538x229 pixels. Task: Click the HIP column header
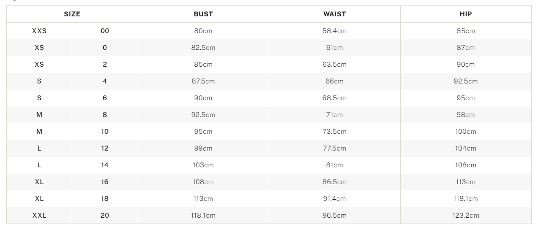coord(466,14)
